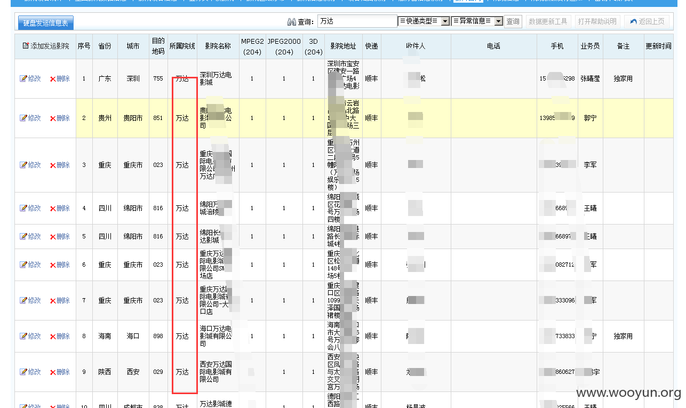
Task: Click the binoculars search icon beside 查询
Action: click(x=291, y=22)
